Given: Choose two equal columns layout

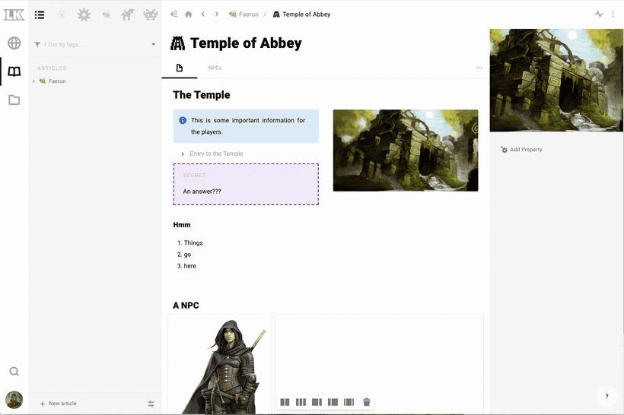Looking at the screenshot, I should point(285,402).
